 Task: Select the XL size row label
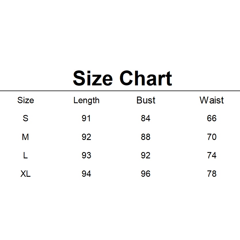(x=26, y=174)
